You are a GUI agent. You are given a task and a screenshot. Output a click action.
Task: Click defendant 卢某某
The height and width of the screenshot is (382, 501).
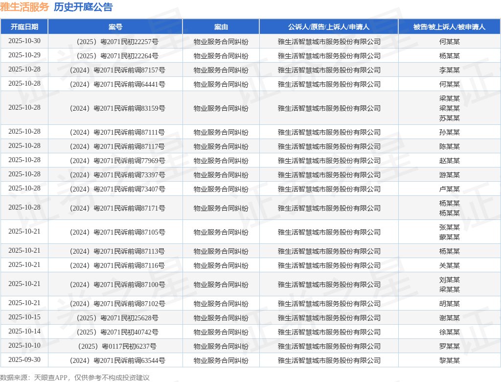coord(449,189)
